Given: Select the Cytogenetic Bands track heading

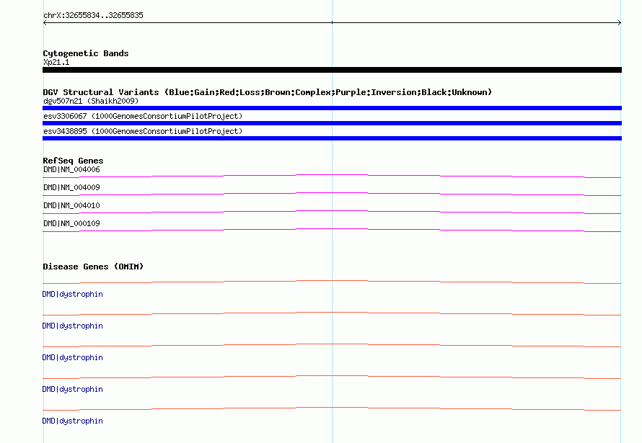Looking at the screenshot, I should click(x=86, y=53).
